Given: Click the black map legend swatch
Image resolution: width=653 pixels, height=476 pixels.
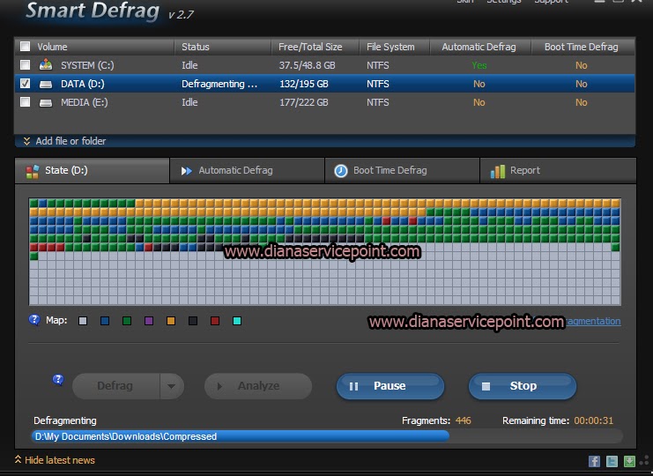Looking at the screenshot, I should click(x=193, y=321).
